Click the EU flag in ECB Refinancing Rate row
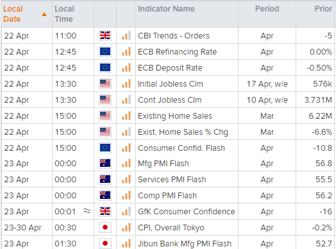Image resolution: width=336 pixels, height=249 pixels. click(x=105, y=51)
